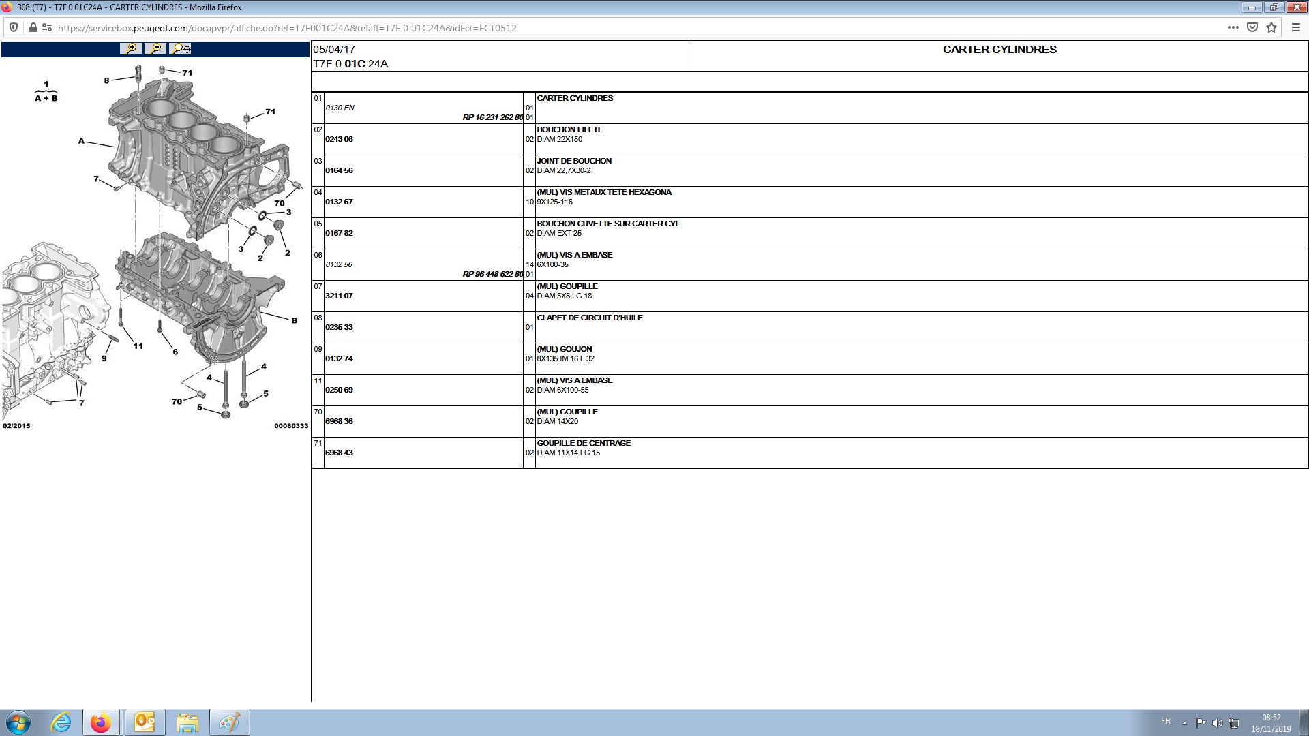1309x736 pixels.
Task: Click the Save to Pocket icon
Action: point(1252,28)
